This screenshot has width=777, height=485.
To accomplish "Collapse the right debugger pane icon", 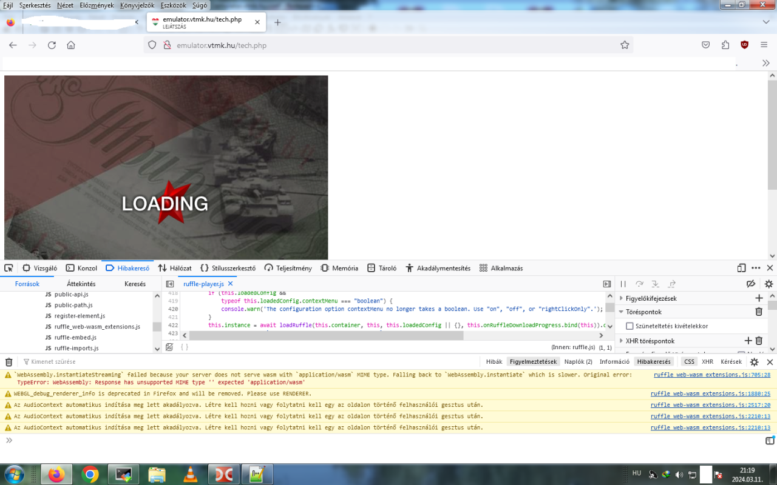I will 607,284.
